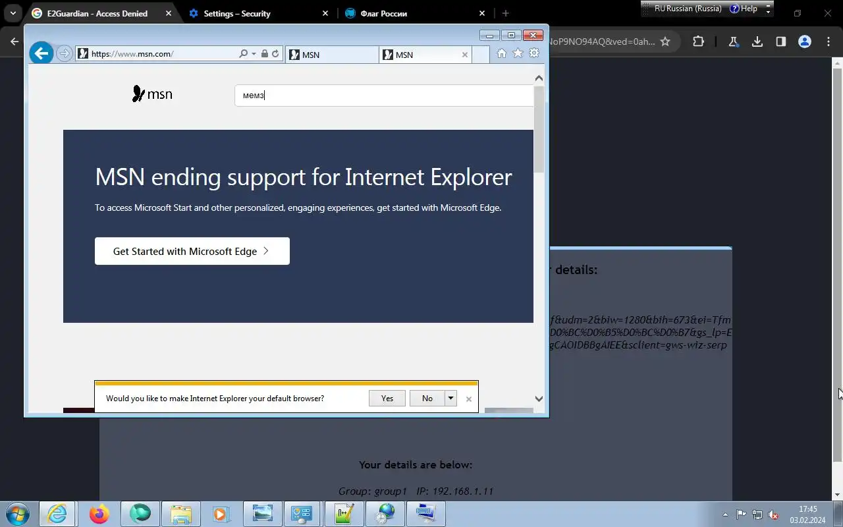This screenshot has height=527, width=843.
Task: Click the MSN butterfly logo
Action: pos(152,94)
